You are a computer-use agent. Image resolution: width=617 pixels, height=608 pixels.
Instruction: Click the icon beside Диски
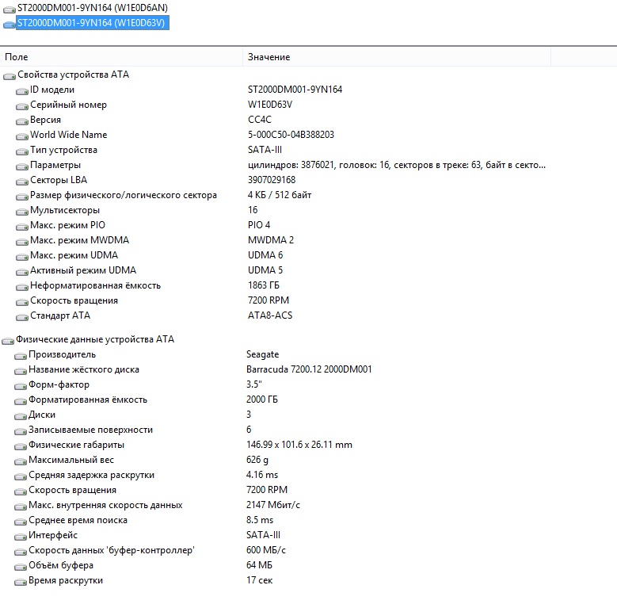(x=21, y=416)
